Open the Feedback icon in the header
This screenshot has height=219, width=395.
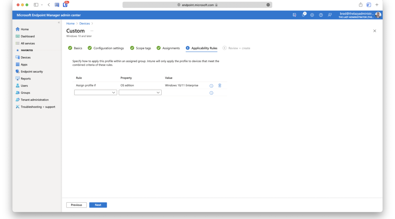330,15
